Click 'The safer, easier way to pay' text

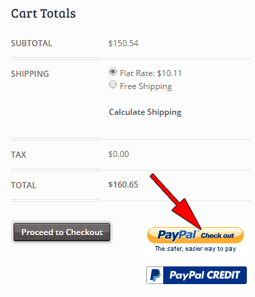195,249
